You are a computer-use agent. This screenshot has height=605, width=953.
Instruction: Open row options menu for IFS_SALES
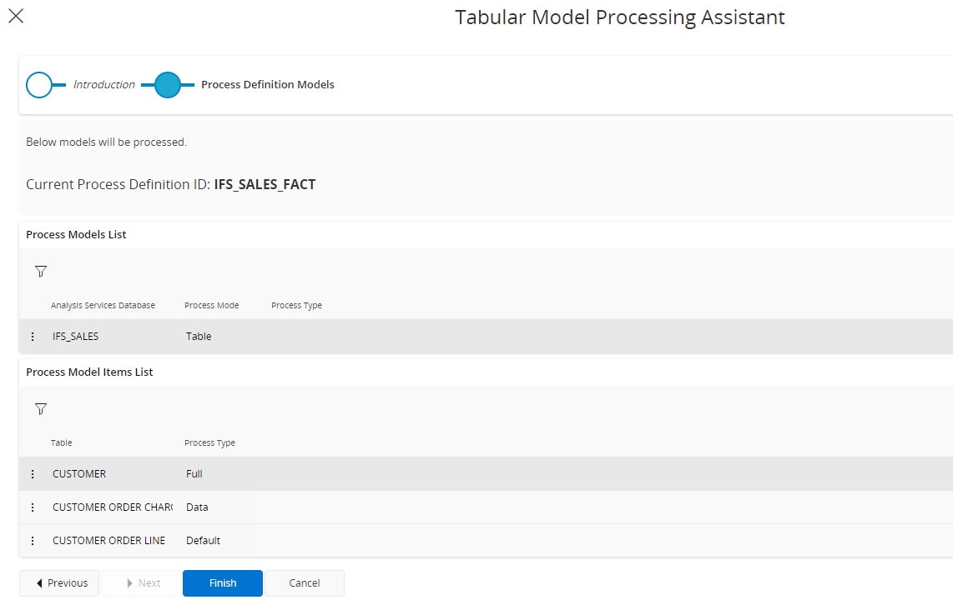click(x=33, y=336)
